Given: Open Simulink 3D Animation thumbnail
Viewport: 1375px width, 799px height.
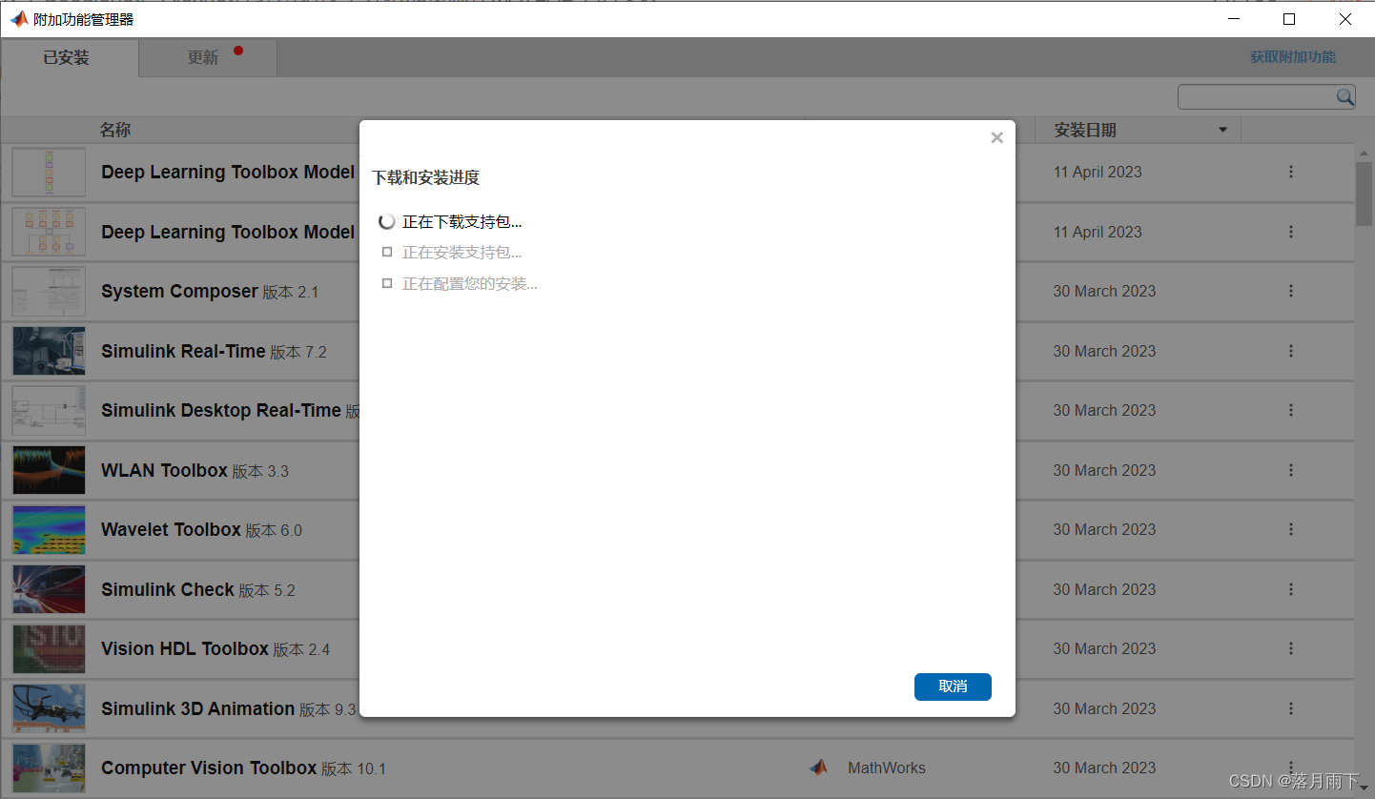Looking at the screenshot, I should pyautogui.click(x=49, y=708).
